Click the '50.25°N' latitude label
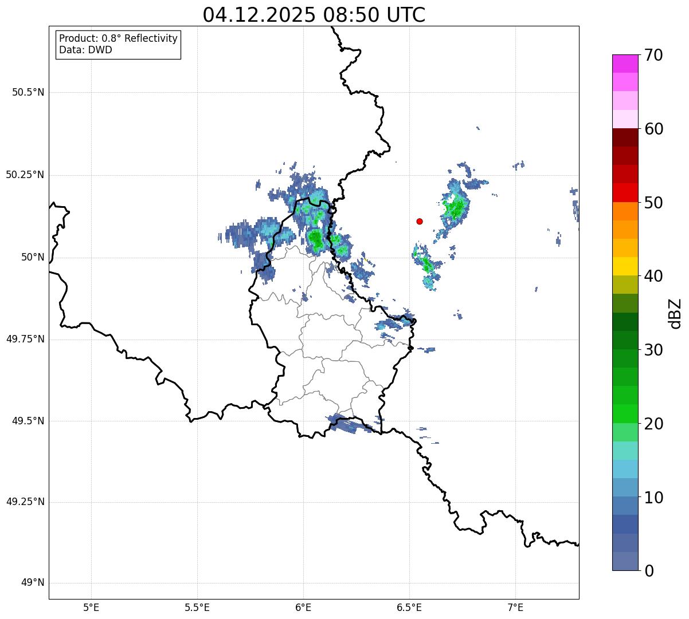Viewport: 689px width, 619px height. (25, 175)
